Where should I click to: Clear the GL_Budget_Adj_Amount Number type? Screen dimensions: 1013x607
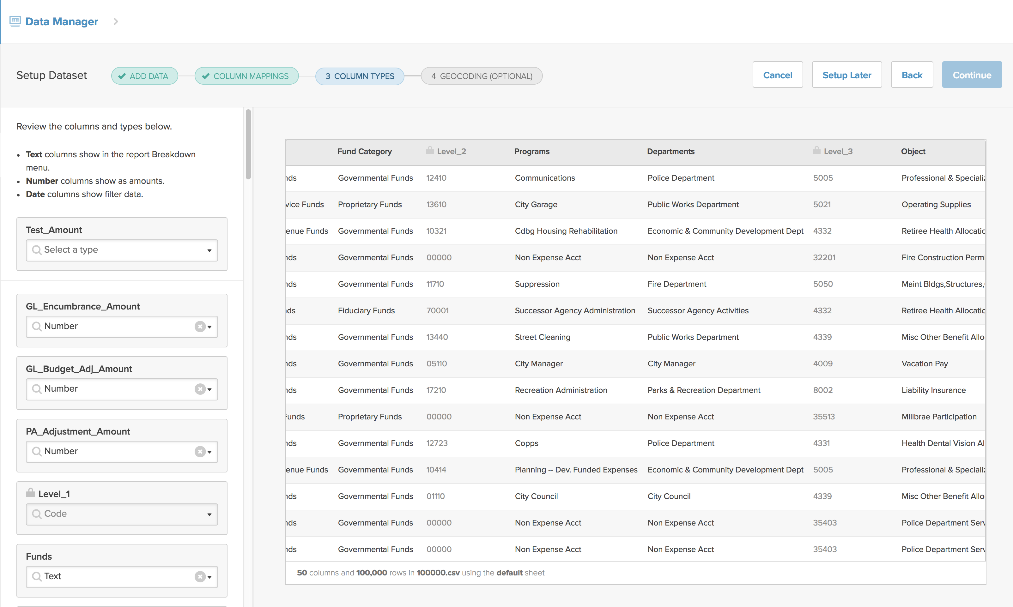(x=200, y=389)
